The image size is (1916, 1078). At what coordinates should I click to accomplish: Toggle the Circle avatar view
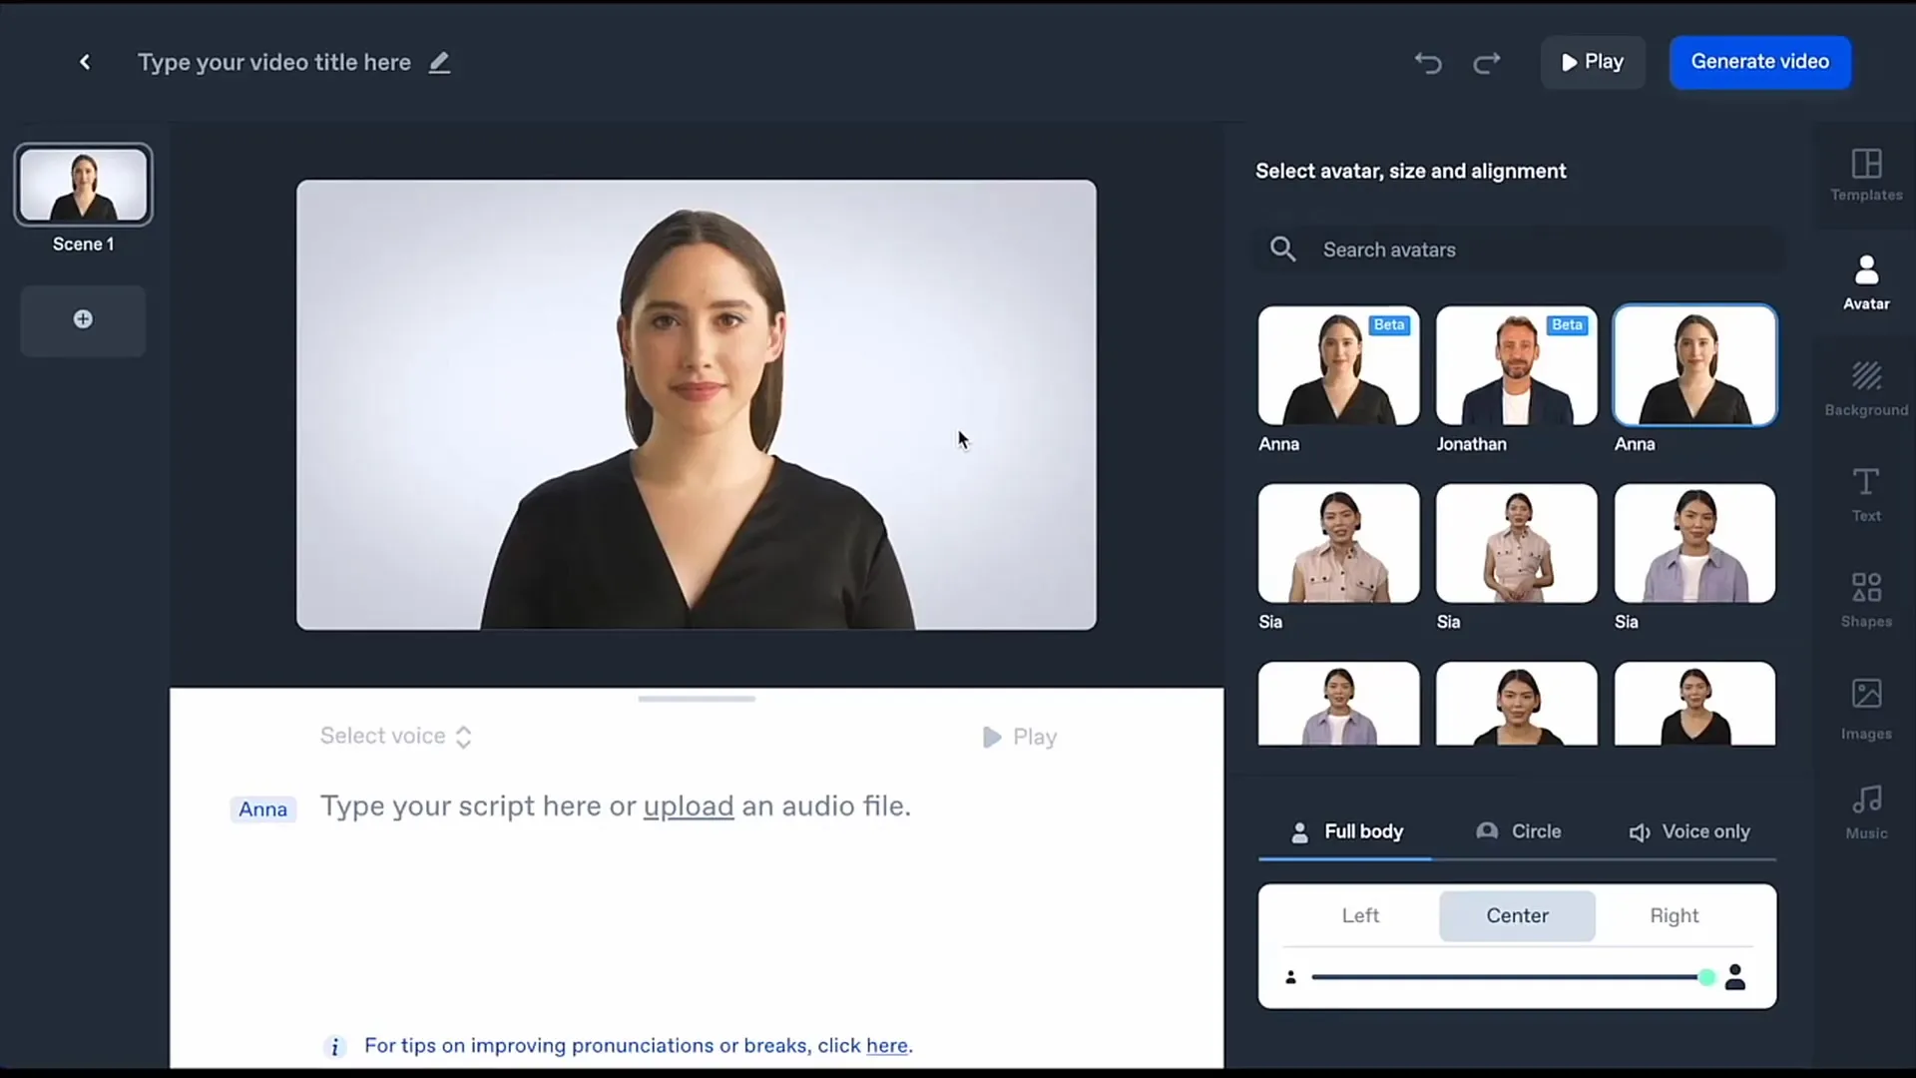1517,830
